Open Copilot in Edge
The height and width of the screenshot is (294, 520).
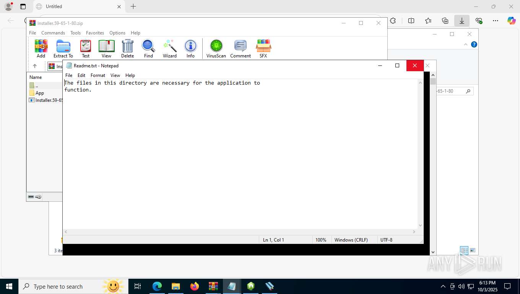point(512,21)
